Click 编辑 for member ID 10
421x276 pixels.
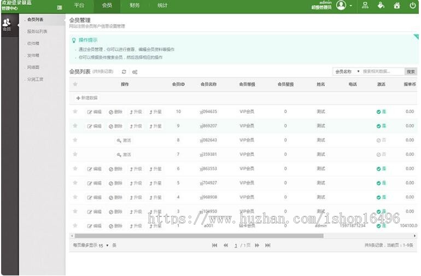pos(94,111)
